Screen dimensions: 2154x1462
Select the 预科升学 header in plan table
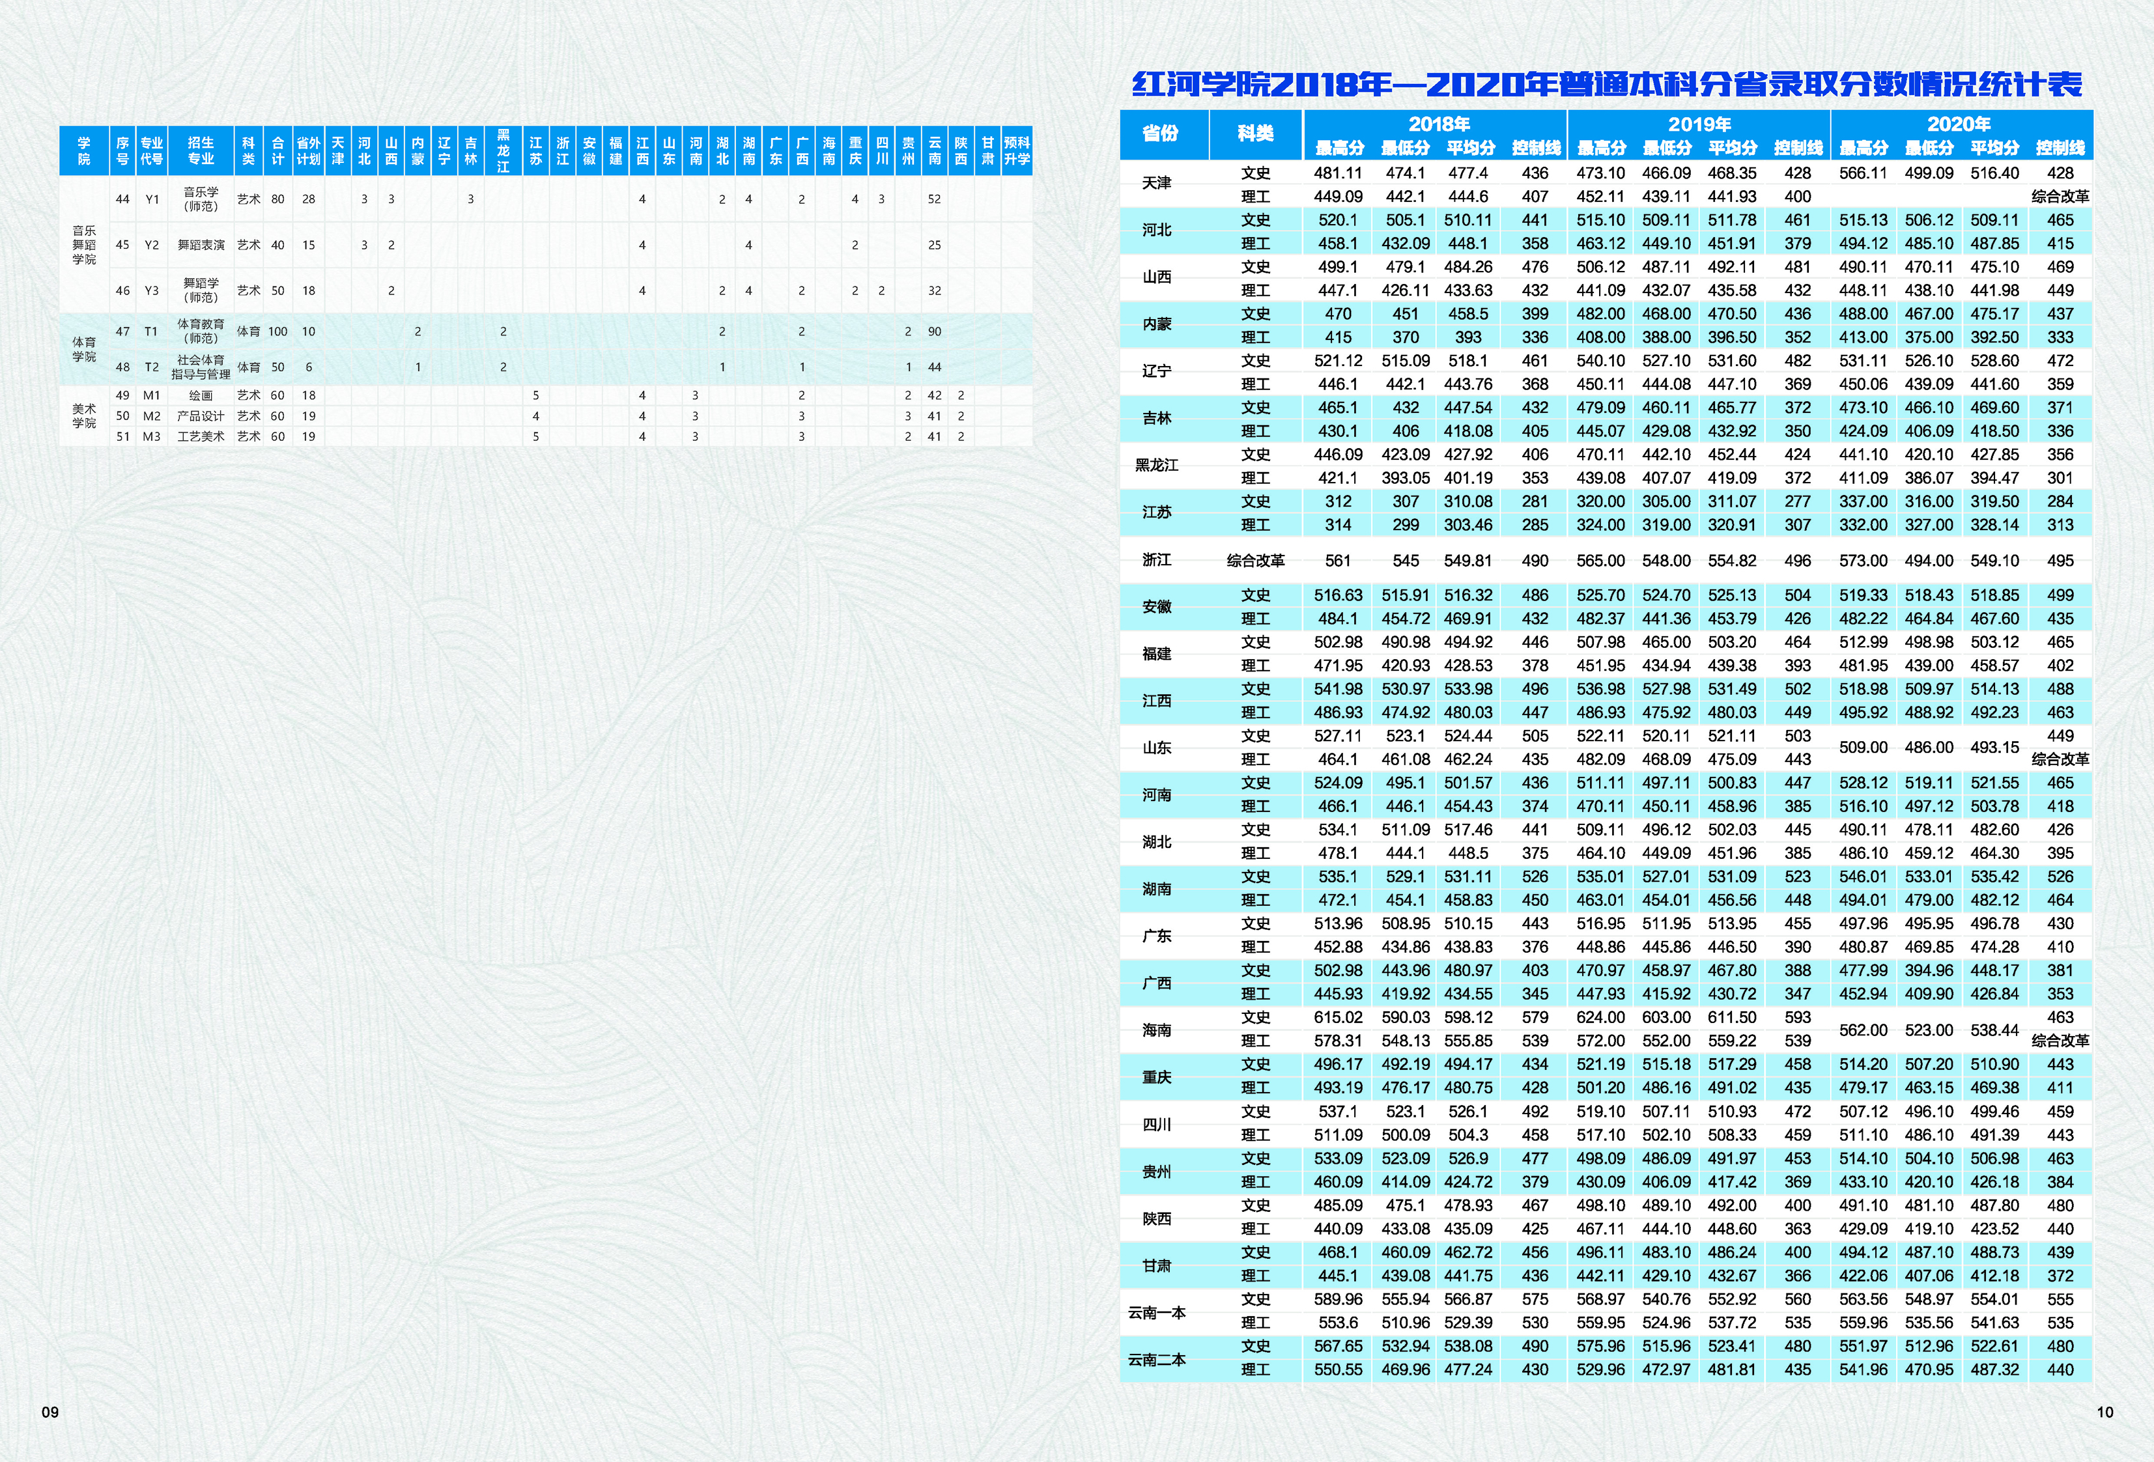tap(1017, 151)
